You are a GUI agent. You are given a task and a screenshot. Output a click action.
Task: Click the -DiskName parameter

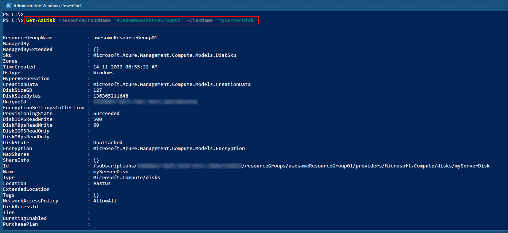coord(200,20)
